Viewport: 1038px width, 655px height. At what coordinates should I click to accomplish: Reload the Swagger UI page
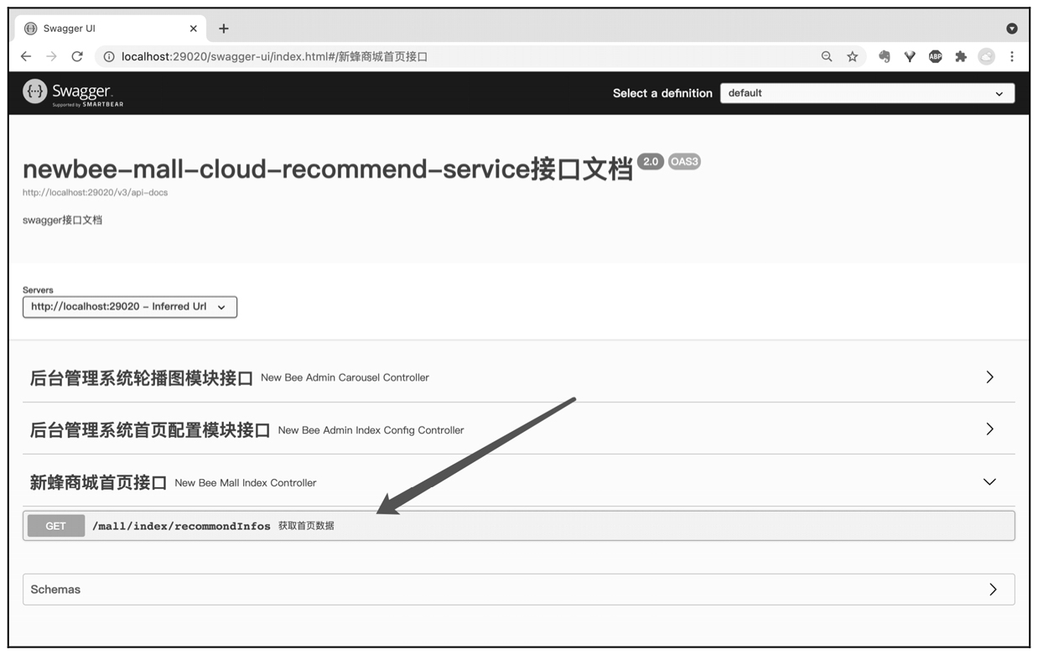point(77,56)
